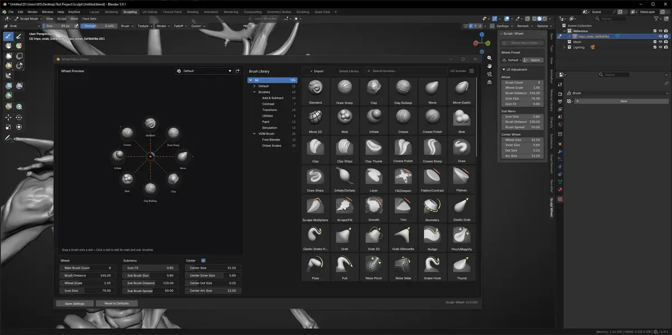Image resolution: width=672 pixels, height=335 pixels.
Task: Click Reset to Defaults button
Action: pos(116,304)
